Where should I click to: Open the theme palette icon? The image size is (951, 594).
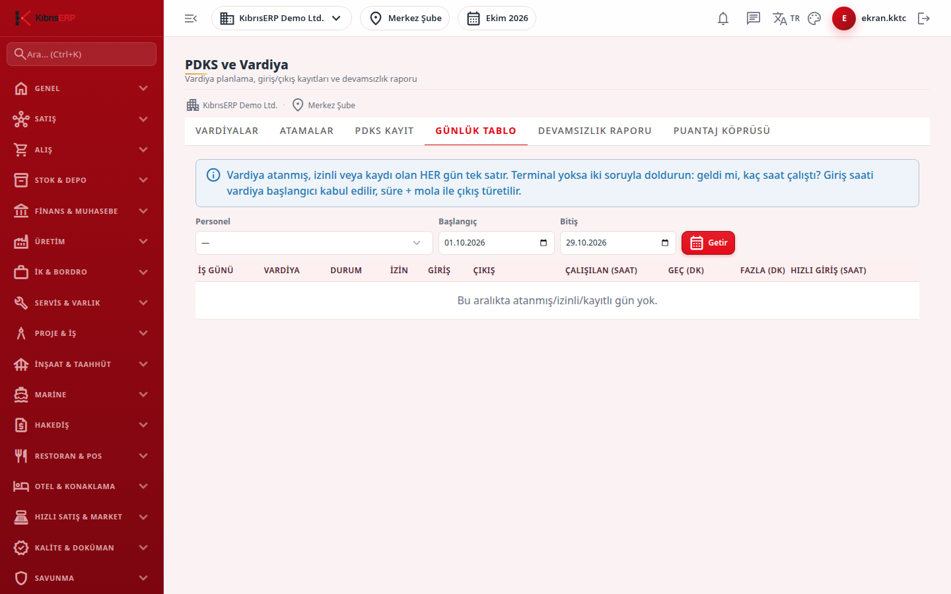point(814,18)
